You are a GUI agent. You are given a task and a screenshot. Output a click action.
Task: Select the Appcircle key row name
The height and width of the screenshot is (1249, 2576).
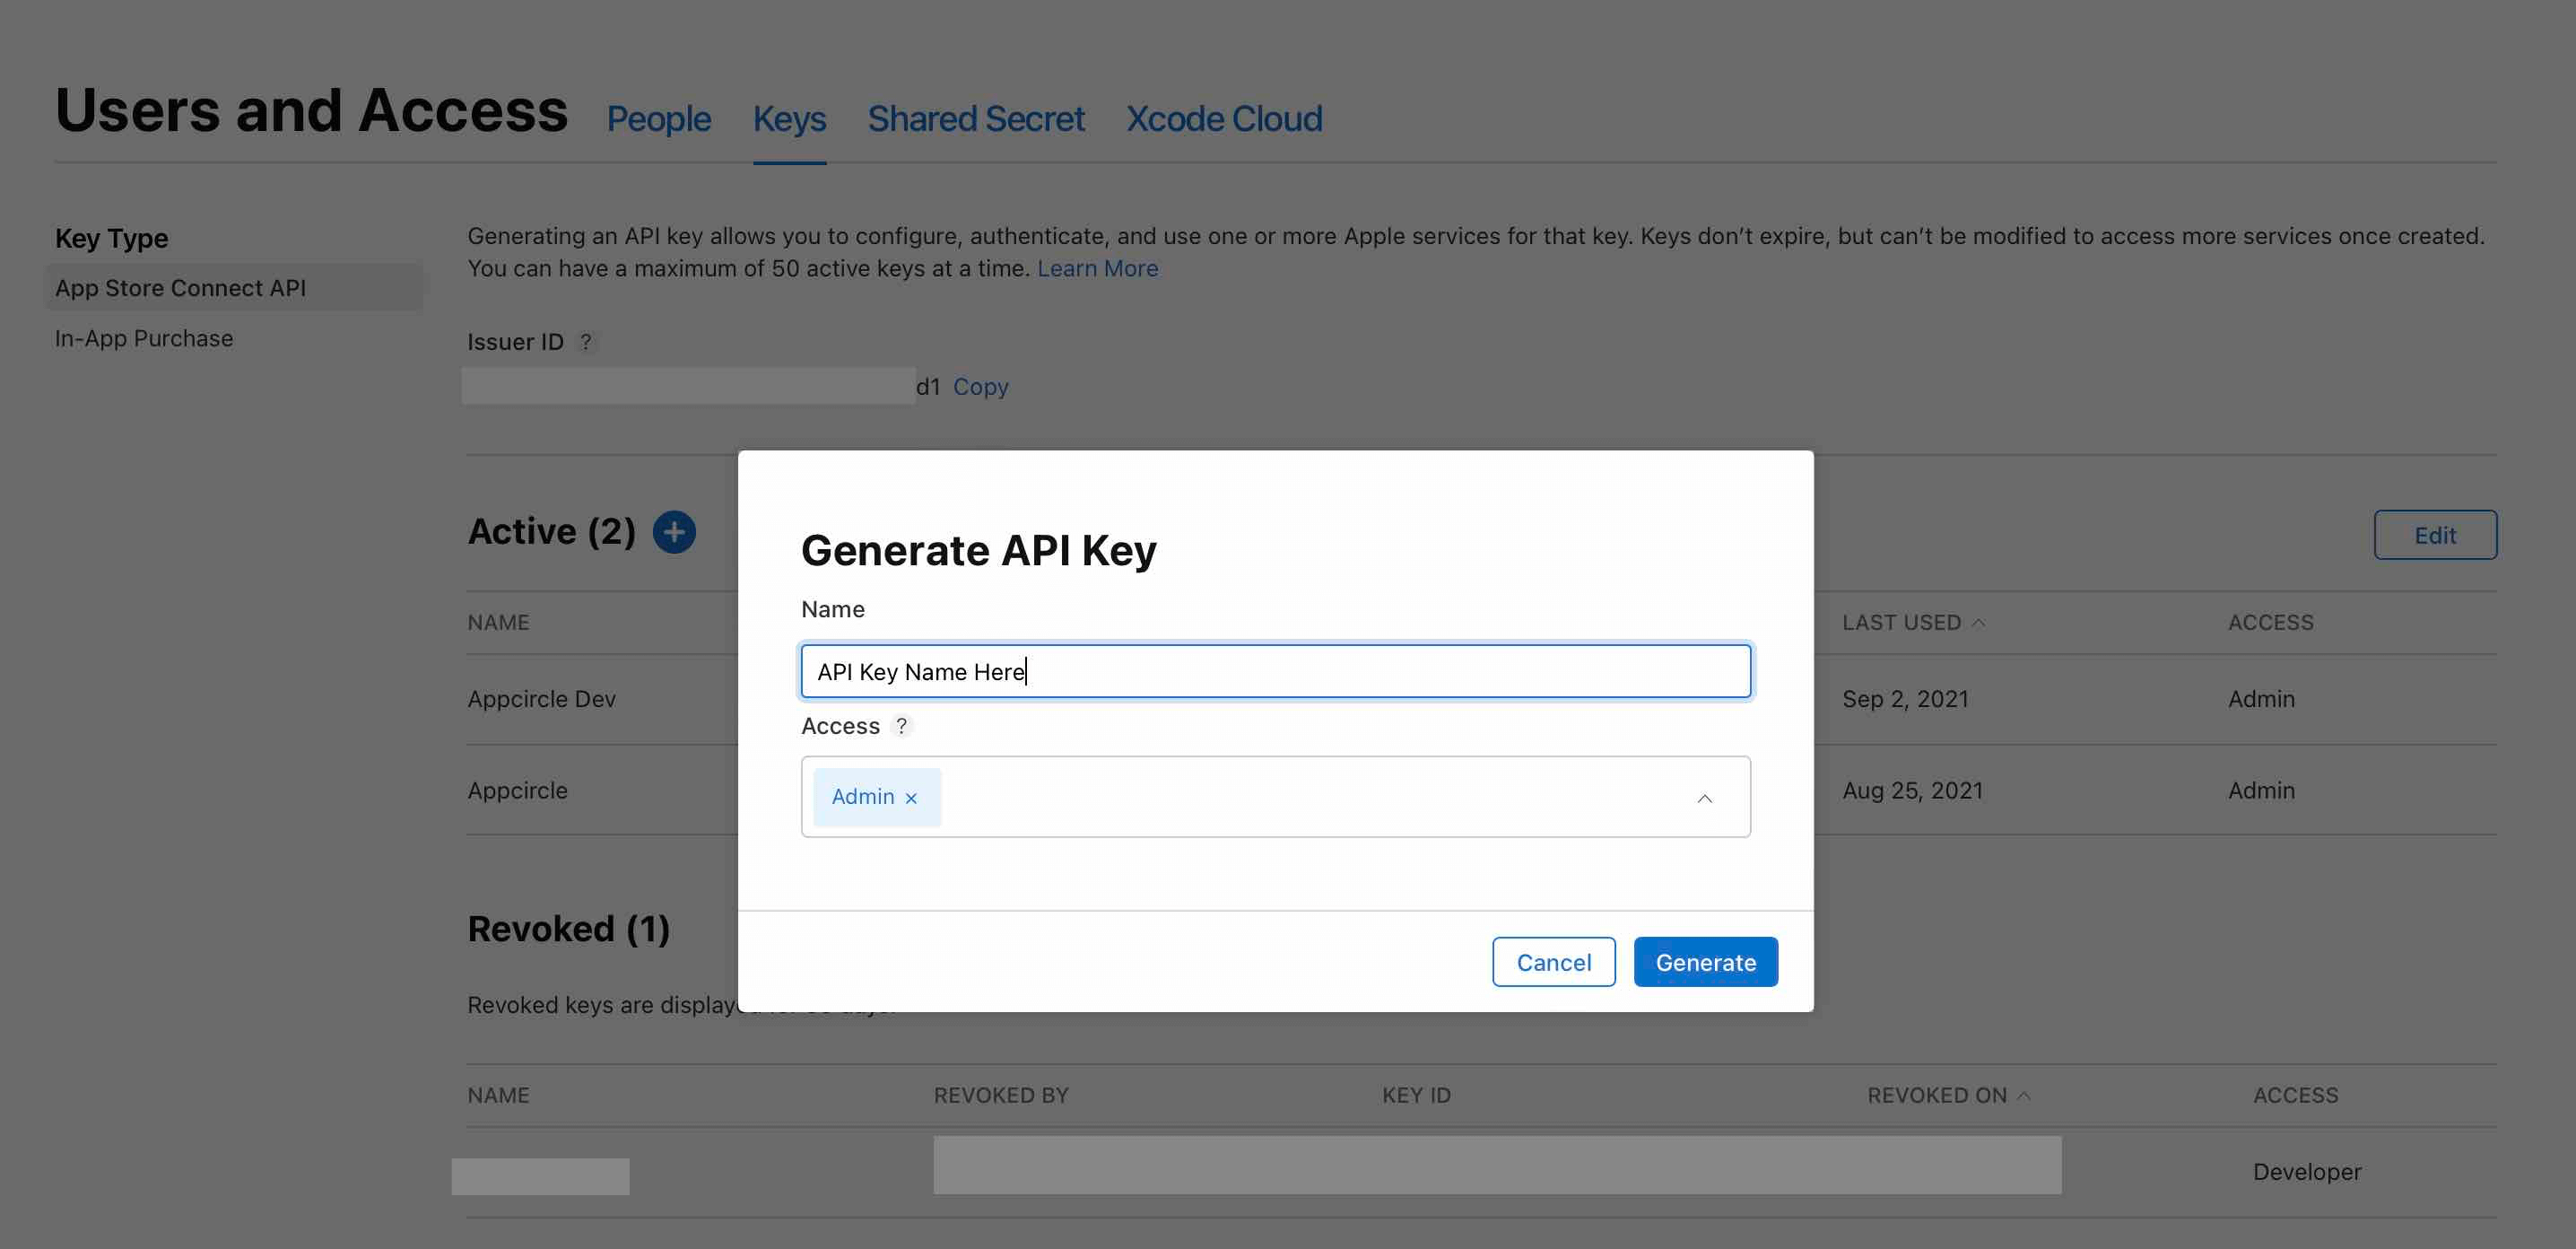click(x=517, y=791)
